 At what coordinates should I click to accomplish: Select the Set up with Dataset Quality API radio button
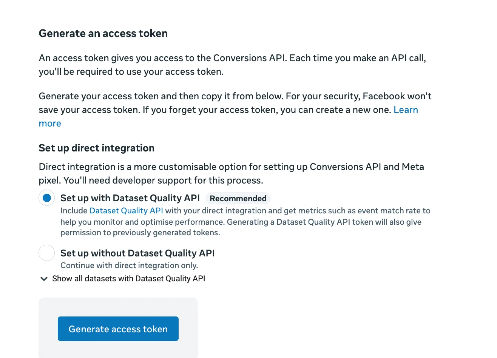47,198
